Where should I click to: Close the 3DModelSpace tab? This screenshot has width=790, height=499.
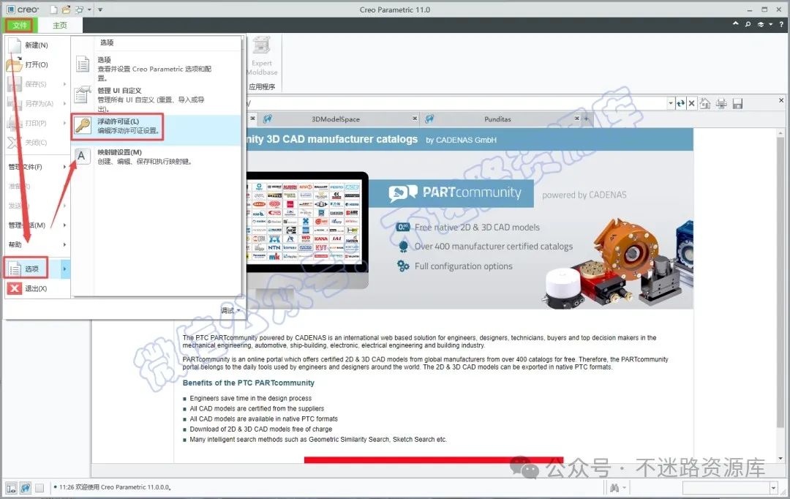coord(415,119)
